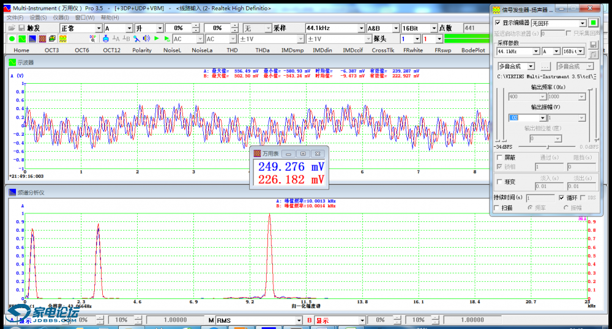Open the spectrum analyzer with the blue bars icon
Image resolution: width=612 pixels, height=329 pixels.
pyautogui.click(x=32, y=39)
